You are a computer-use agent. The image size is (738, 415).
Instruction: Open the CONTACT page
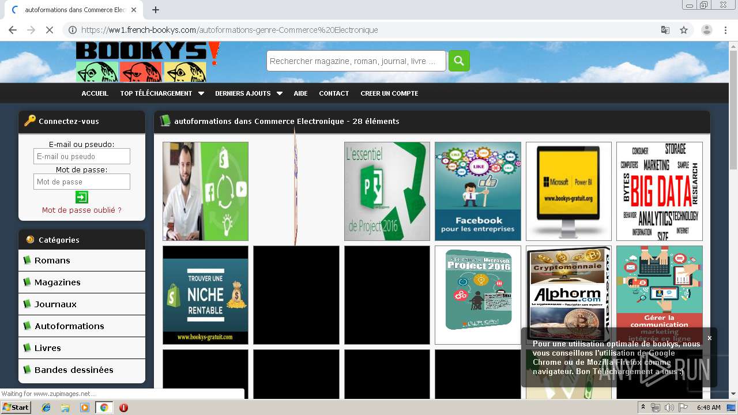coord(334,93)
